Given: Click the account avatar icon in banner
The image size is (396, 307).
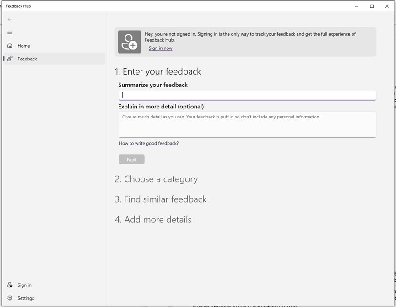Looking at the screenshot, I should (129, 42).
